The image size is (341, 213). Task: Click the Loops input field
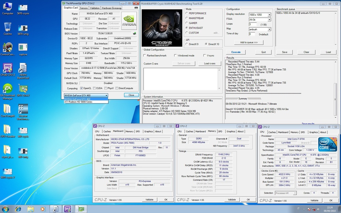[x=252, y=24]
